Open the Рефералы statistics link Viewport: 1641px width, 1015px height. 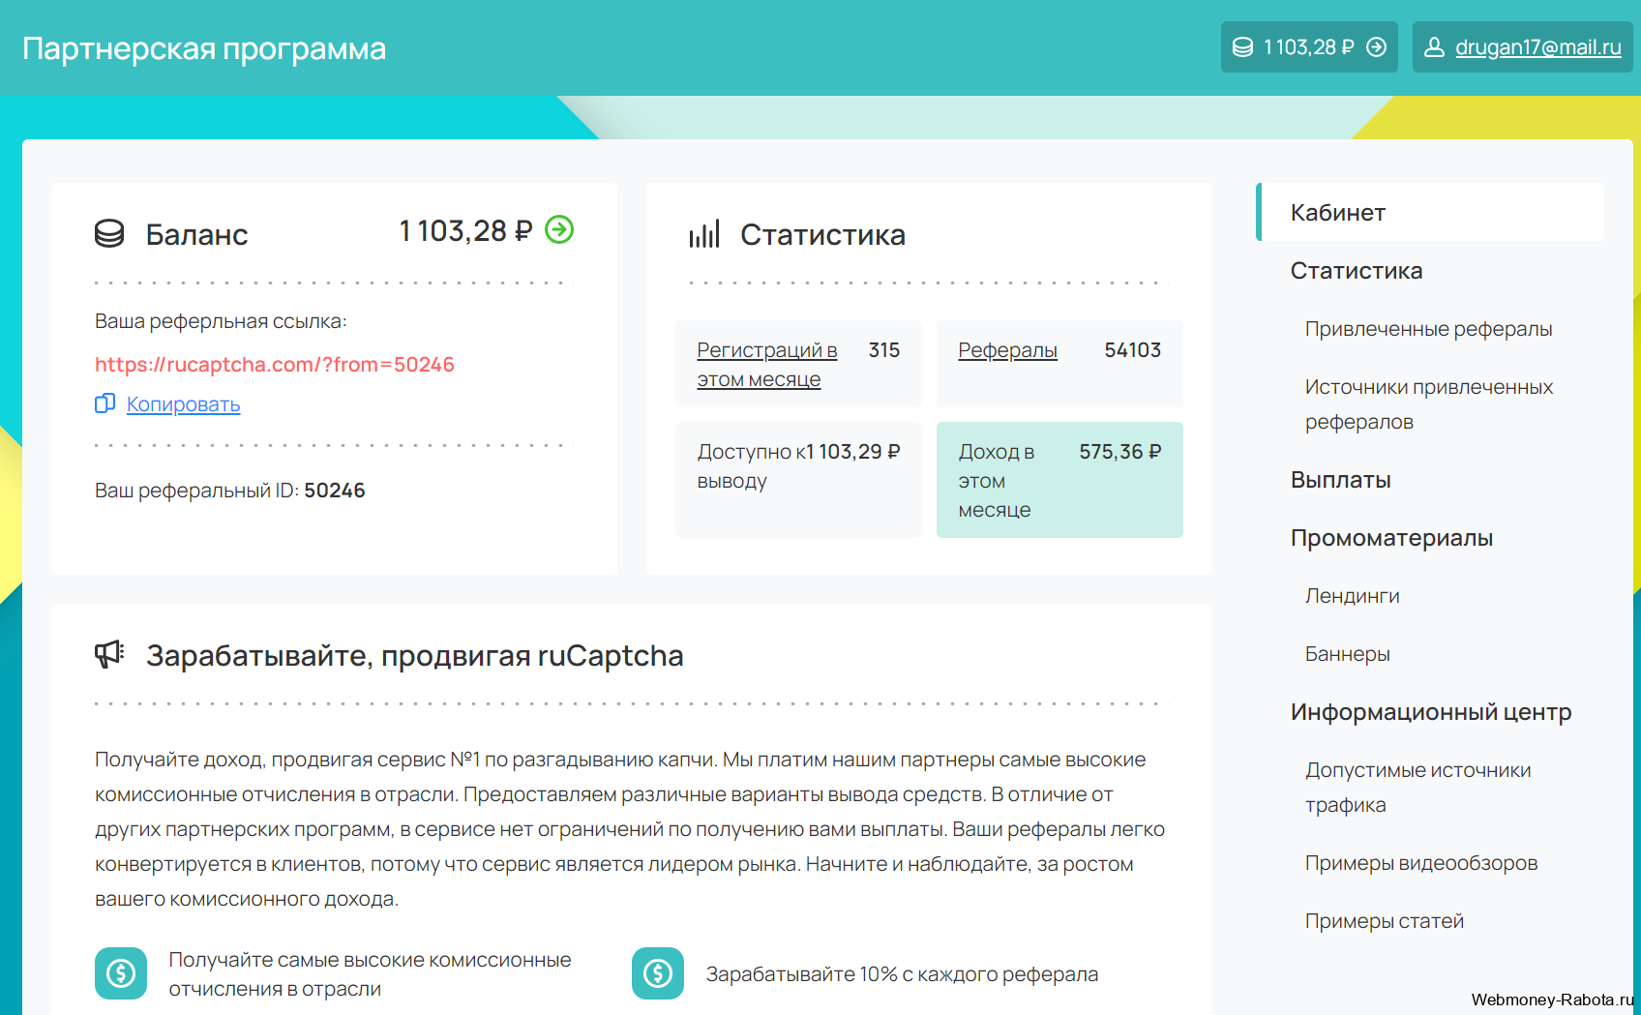click(1007, 350)
